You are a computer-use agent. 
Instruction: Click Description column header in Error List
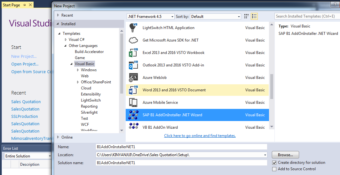click(x=30, y=164)
